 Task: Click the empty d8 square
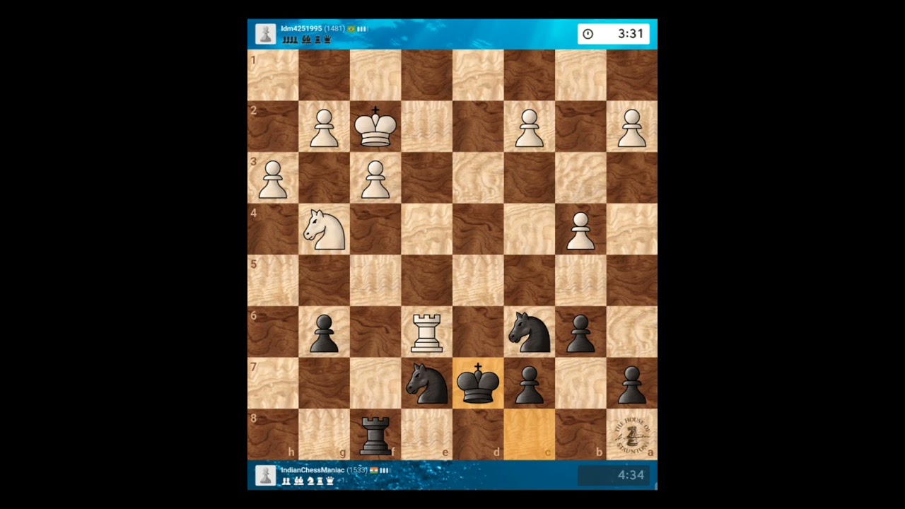(x=478, y=435)
